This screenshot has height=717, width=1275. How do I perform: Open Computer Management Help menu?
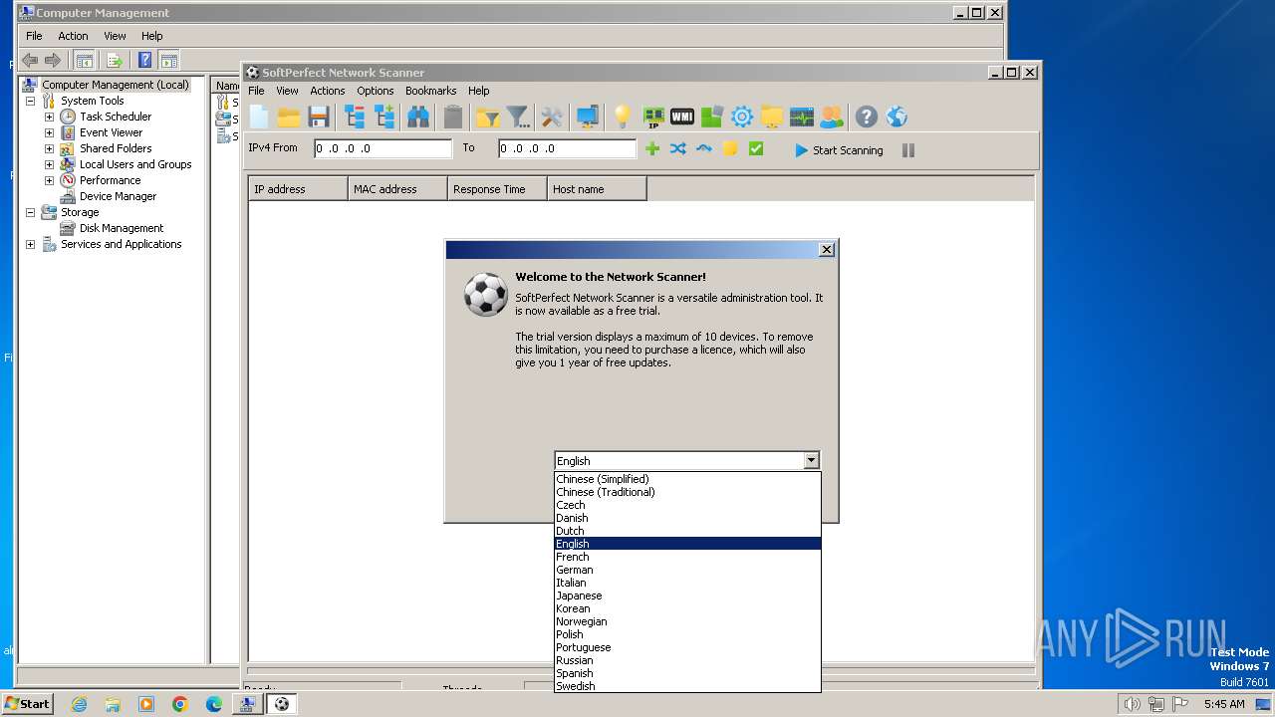(x=151, y=36)
